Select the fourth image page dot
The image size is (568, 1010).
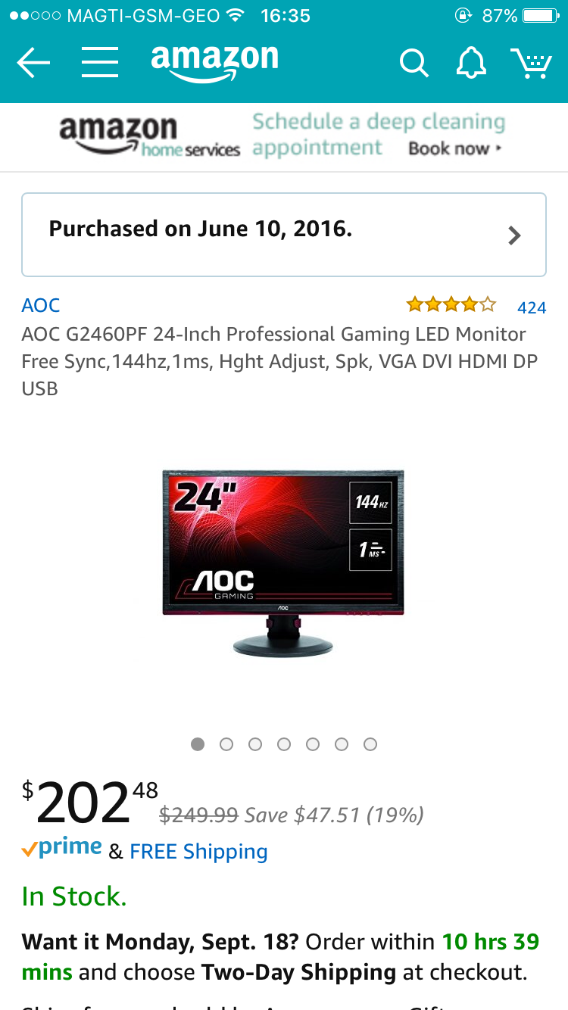284,744
